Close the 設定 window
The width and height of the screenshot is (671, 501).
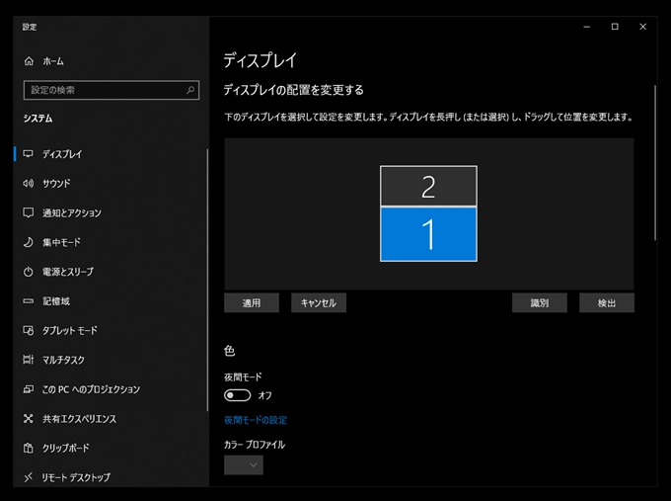[x=642, y=27]
